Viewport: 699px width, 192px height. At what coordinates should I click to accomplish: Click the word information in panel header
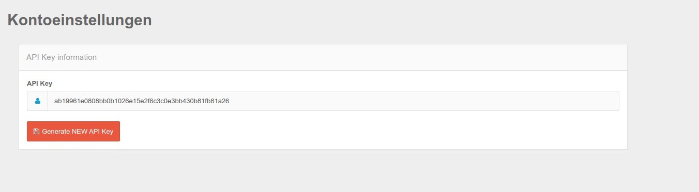77,57
